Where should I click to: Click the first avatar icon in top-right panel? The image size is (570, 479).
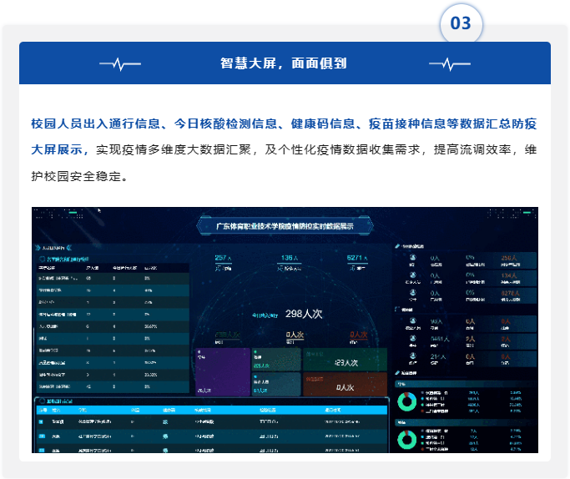click(x=412, y=259)
